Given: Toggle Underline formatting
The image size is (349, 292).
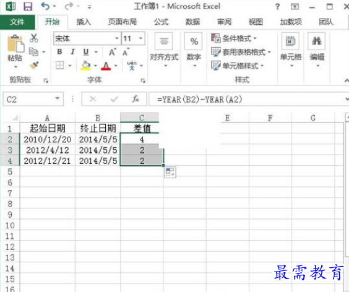Looking at the screenshot, I should 86,52.
